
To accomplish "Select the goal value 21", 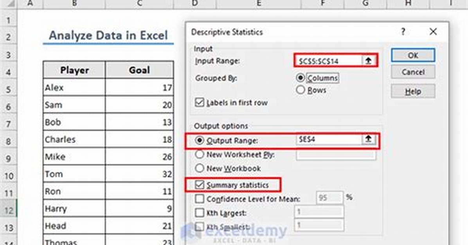I will pos(139,225).
